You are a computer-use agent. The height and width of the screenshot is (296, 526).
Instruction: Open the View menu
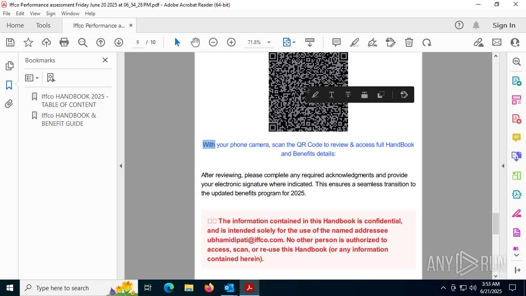(35, 14)
